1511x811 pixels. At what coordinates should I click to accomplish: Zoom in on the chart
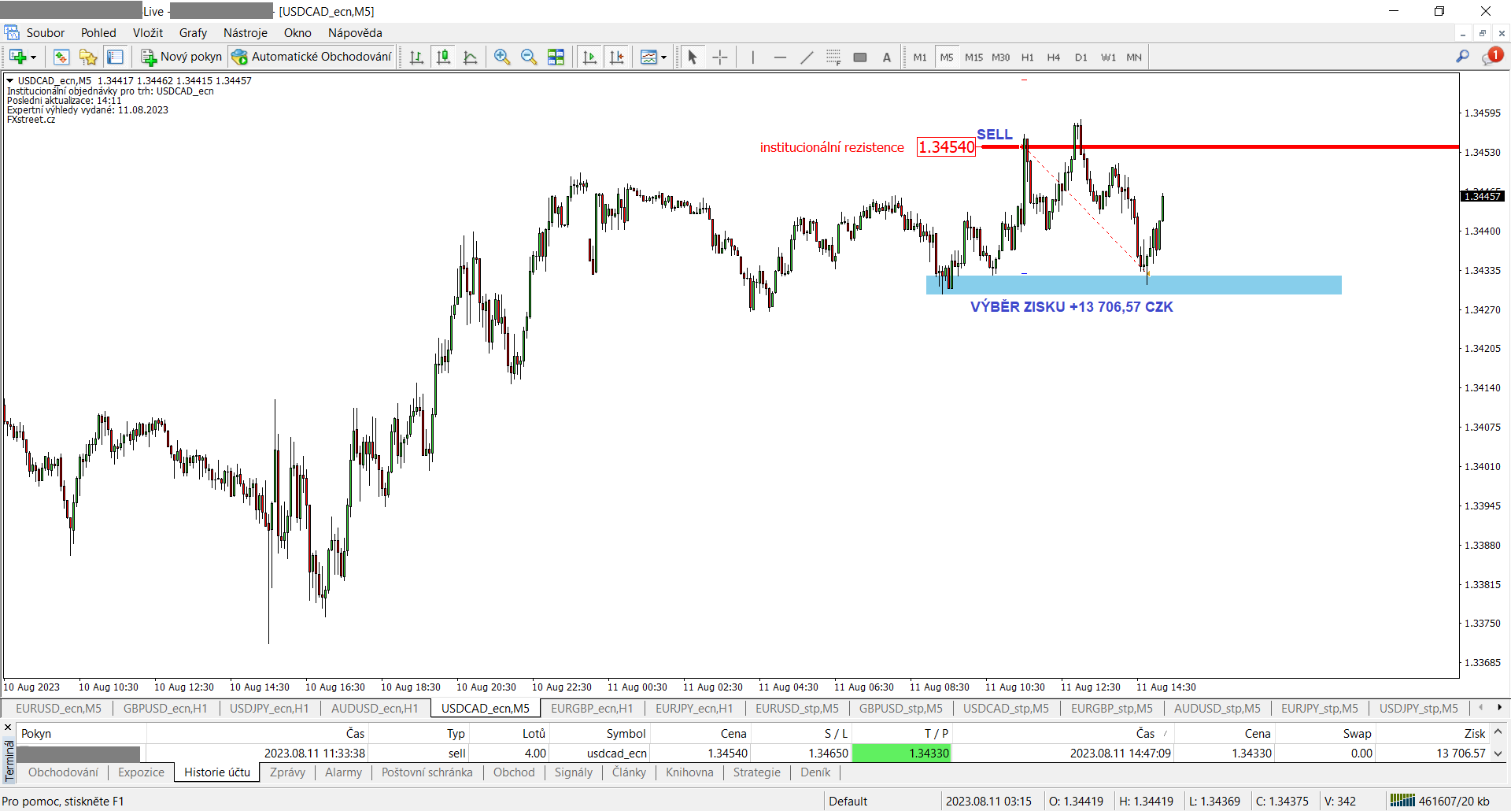click(x=502, y=57)
